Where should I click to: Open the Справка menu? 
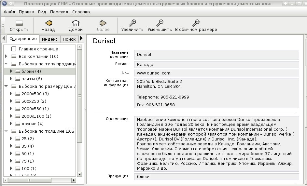tap(81, 12)
